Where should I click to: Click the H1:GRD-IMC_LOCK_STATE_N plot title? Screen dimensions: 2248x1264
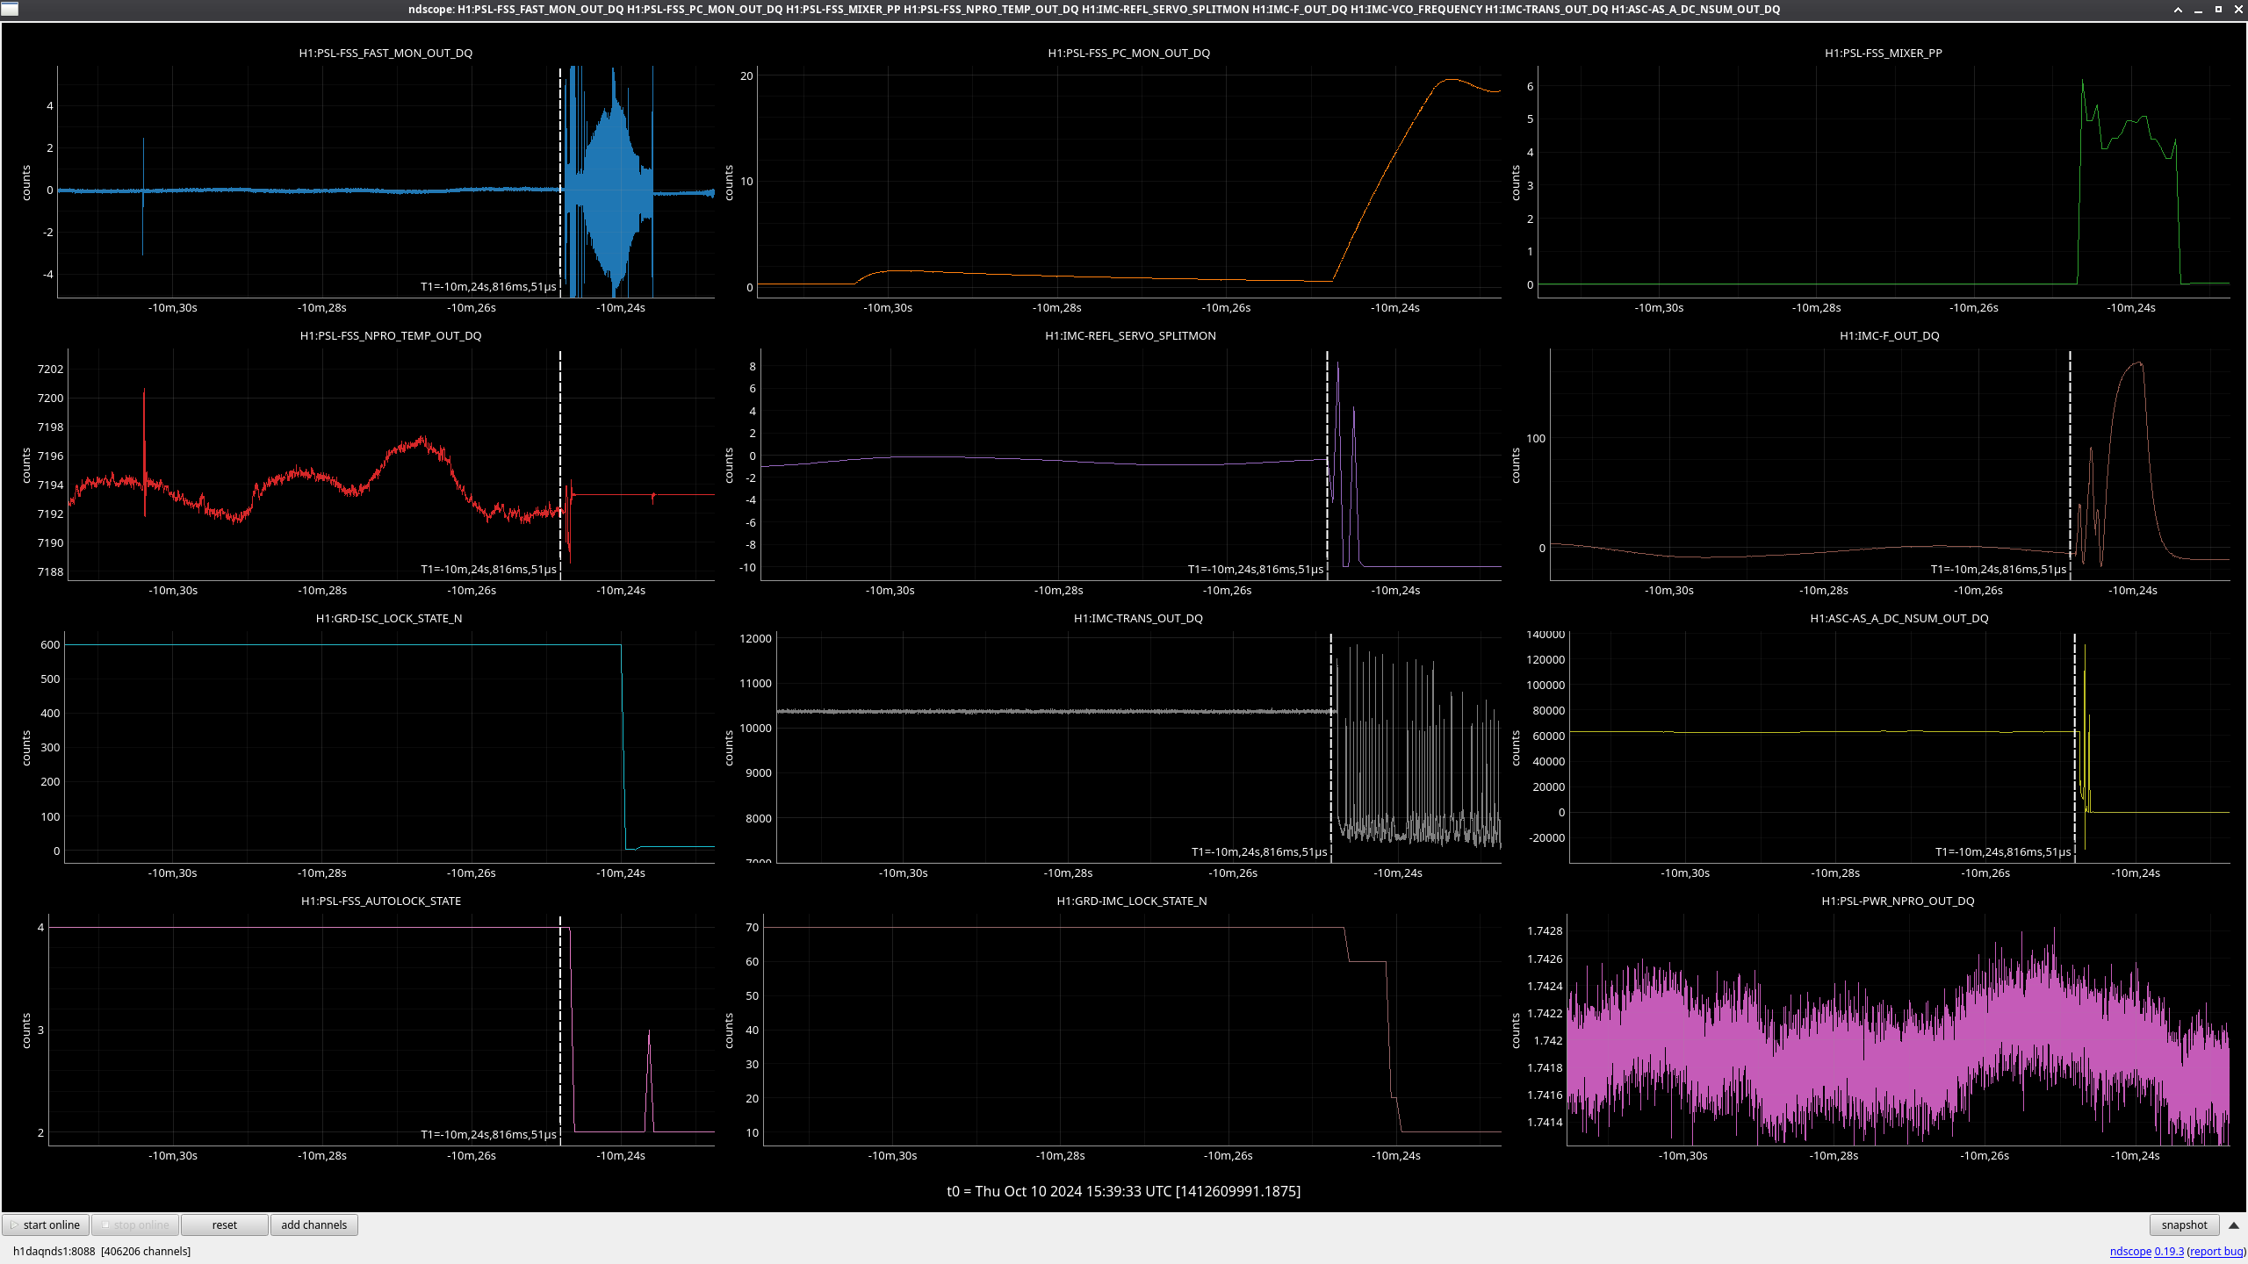[x=1131, y=901]
